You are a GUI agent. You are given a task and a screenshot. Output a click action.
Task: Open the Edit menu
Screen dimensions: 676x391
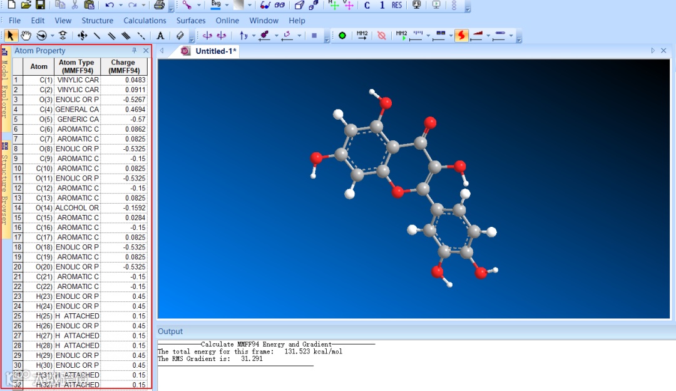(38, 20)
